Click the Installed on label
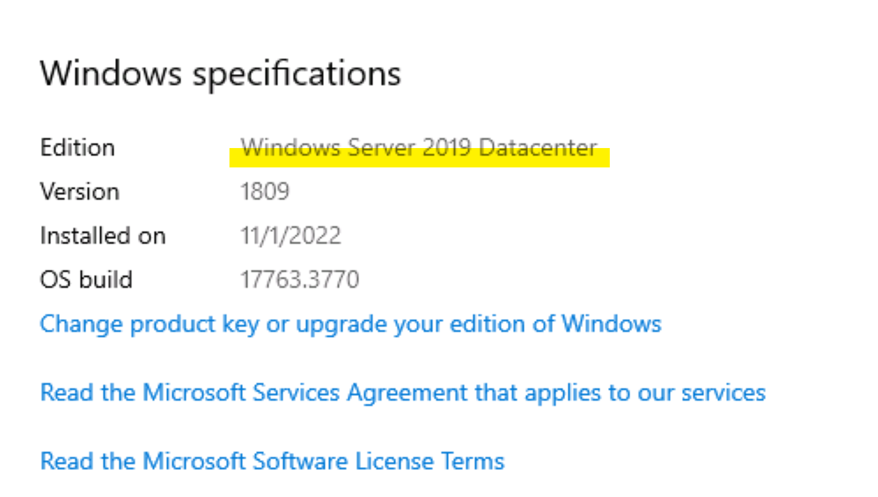 (103, 236)
